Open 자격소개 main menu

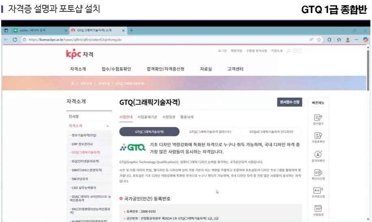point(78,69)
